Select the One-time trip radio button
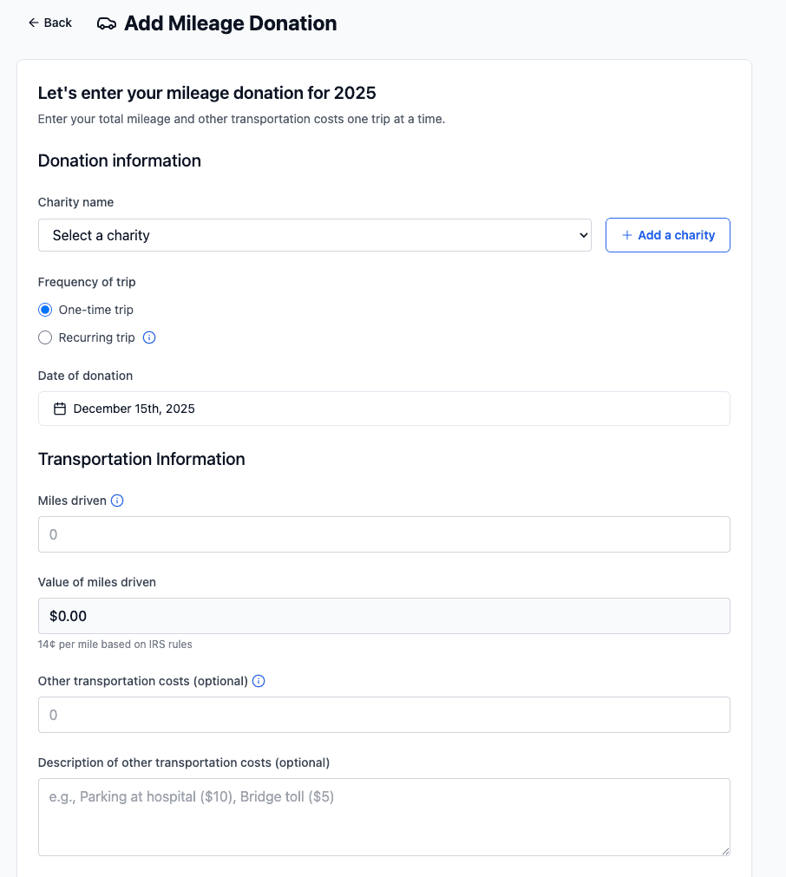 point(45,310)
